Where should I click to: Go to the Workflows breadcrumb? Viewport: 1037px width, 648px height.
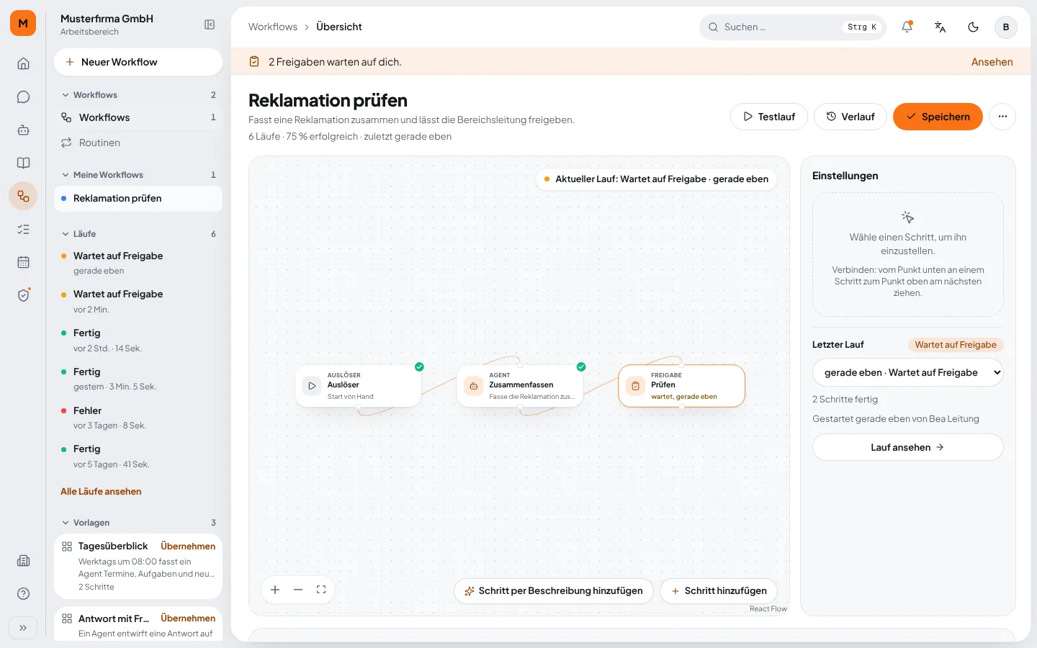(x=273, y=27)
